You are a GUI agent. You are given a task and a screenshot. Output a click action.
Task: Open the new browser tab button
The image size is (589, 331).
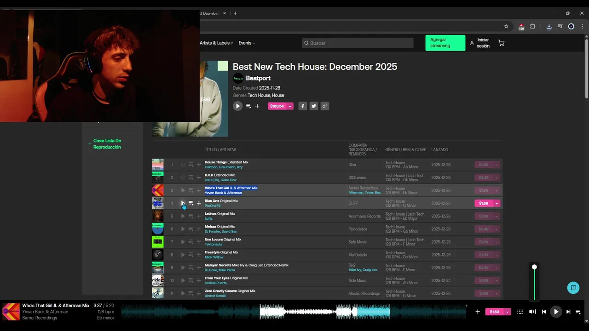[x=236, y=13]
